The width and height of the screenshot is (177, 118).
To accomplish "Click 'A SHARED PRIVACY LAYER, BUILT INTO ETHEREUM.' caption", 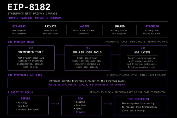I will point(137,75).
